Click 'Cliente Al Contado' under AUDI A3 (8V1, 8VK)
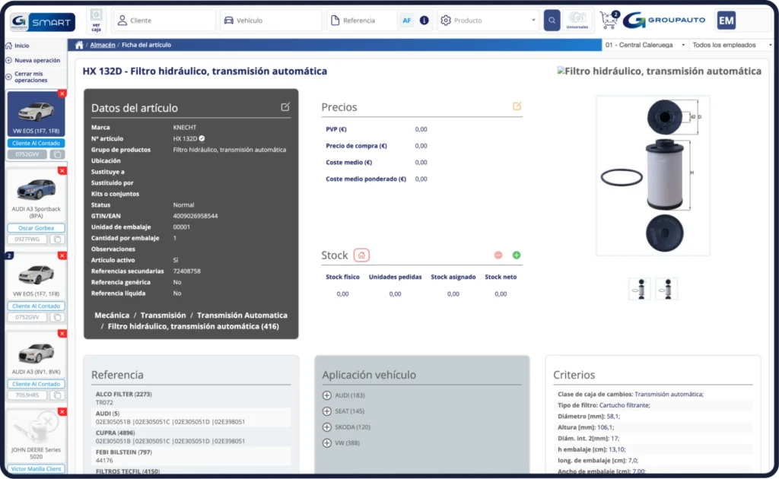 coord(36,384)
